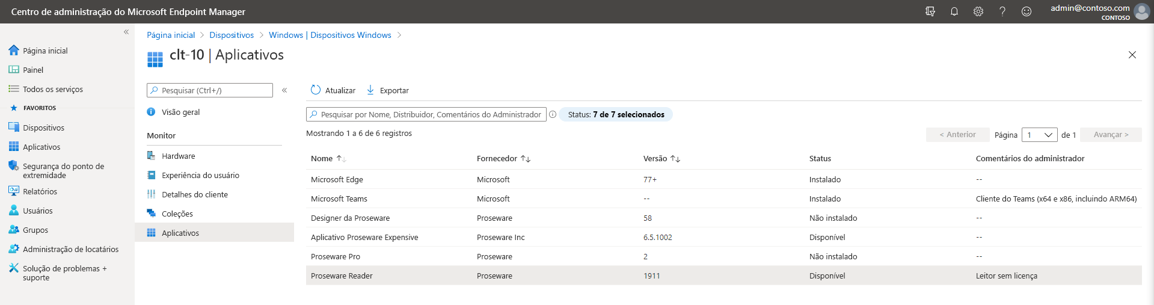Click the Exportar button
This screenshot has height=305, width=1154.
388,90
